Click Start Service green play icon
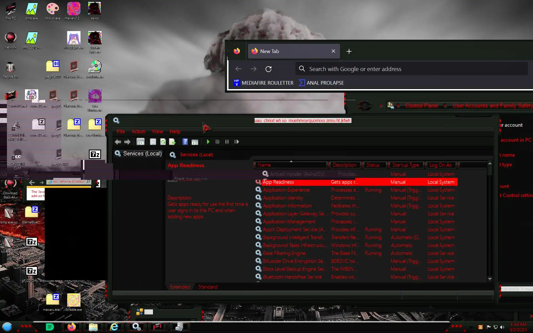The height and width of the screenshot is (333, 533). tap(208, 142)
